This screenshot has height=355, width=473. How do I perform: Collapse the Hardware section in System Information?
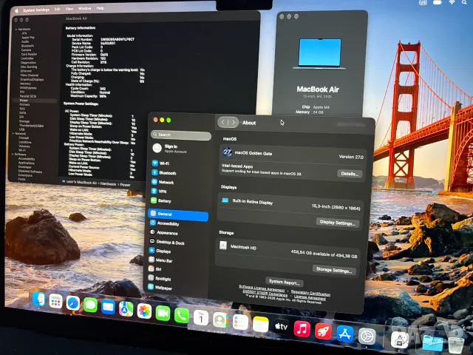click(16, 30)
